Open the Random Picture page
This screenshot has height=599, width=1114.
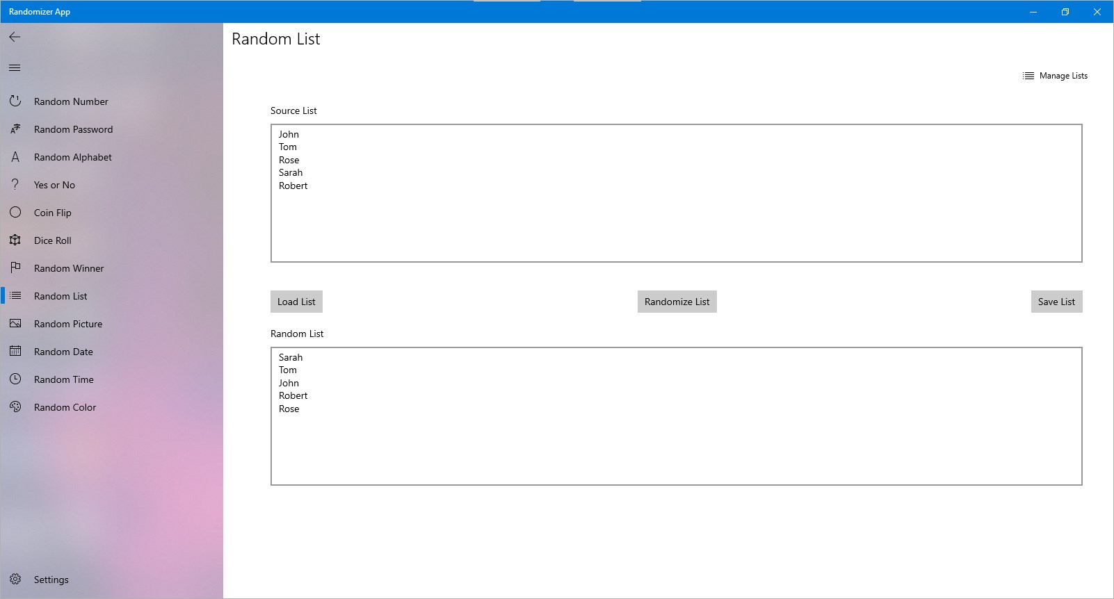tap(112, 324)
